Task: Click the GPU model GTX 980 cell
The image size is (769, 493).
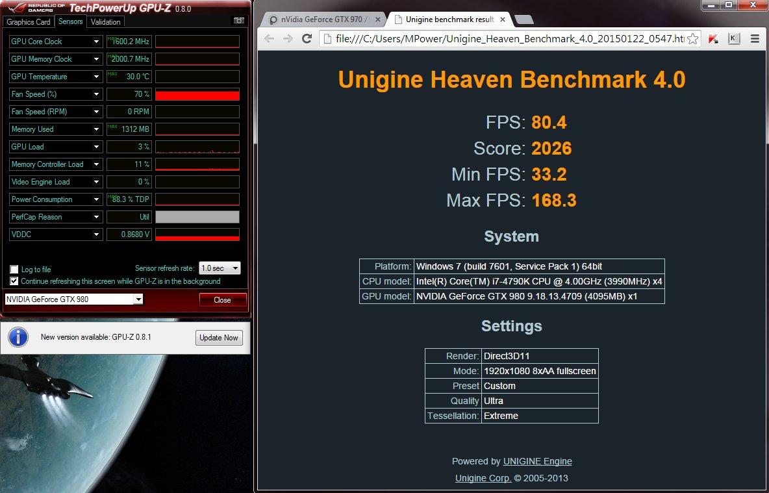Action: click(x=540, y=296)
